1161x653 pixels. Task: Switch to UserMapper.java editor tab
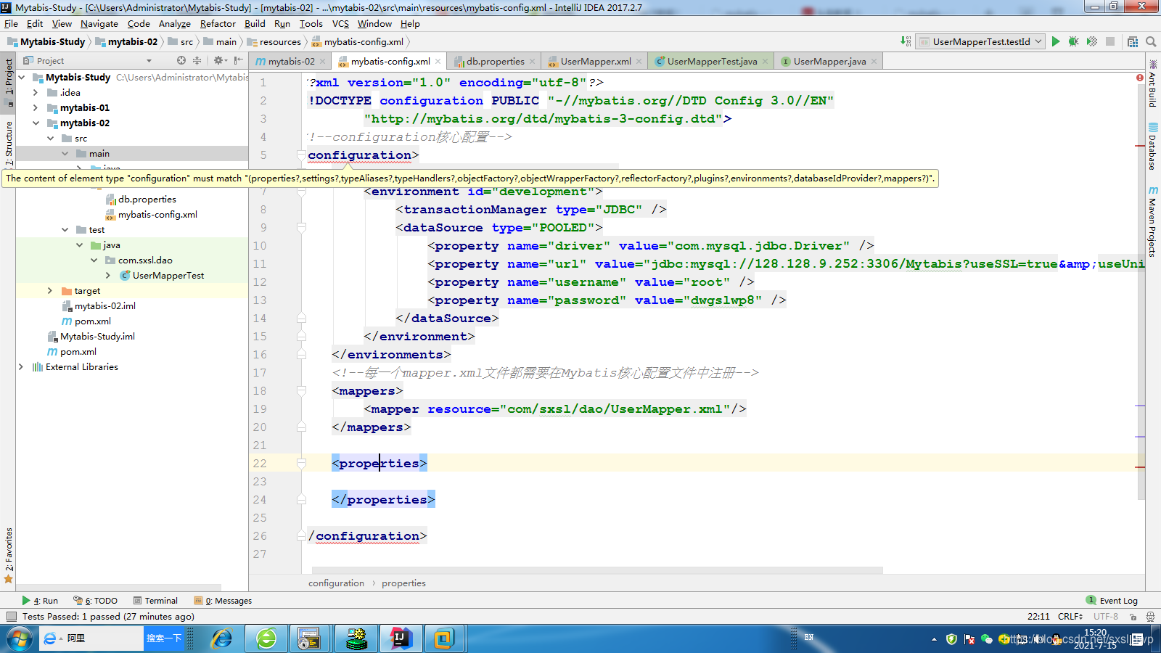click(x=829, y=61)
